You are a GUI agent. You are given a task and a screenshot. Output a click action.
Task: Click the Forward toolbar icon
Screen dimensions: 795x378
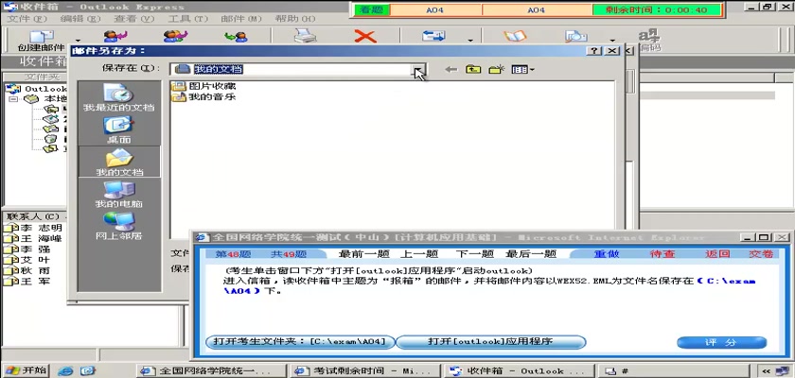(x=237, y=37)
